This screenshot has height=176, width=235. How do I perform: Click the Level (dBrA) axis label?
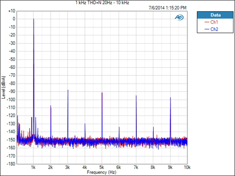click(x=3, y=87)
